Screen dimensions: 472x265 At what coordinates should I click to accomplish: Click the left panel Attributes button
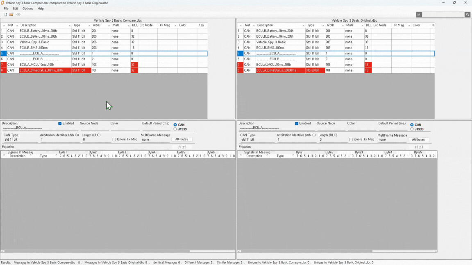pyautogui.click(x=182, y=139)
